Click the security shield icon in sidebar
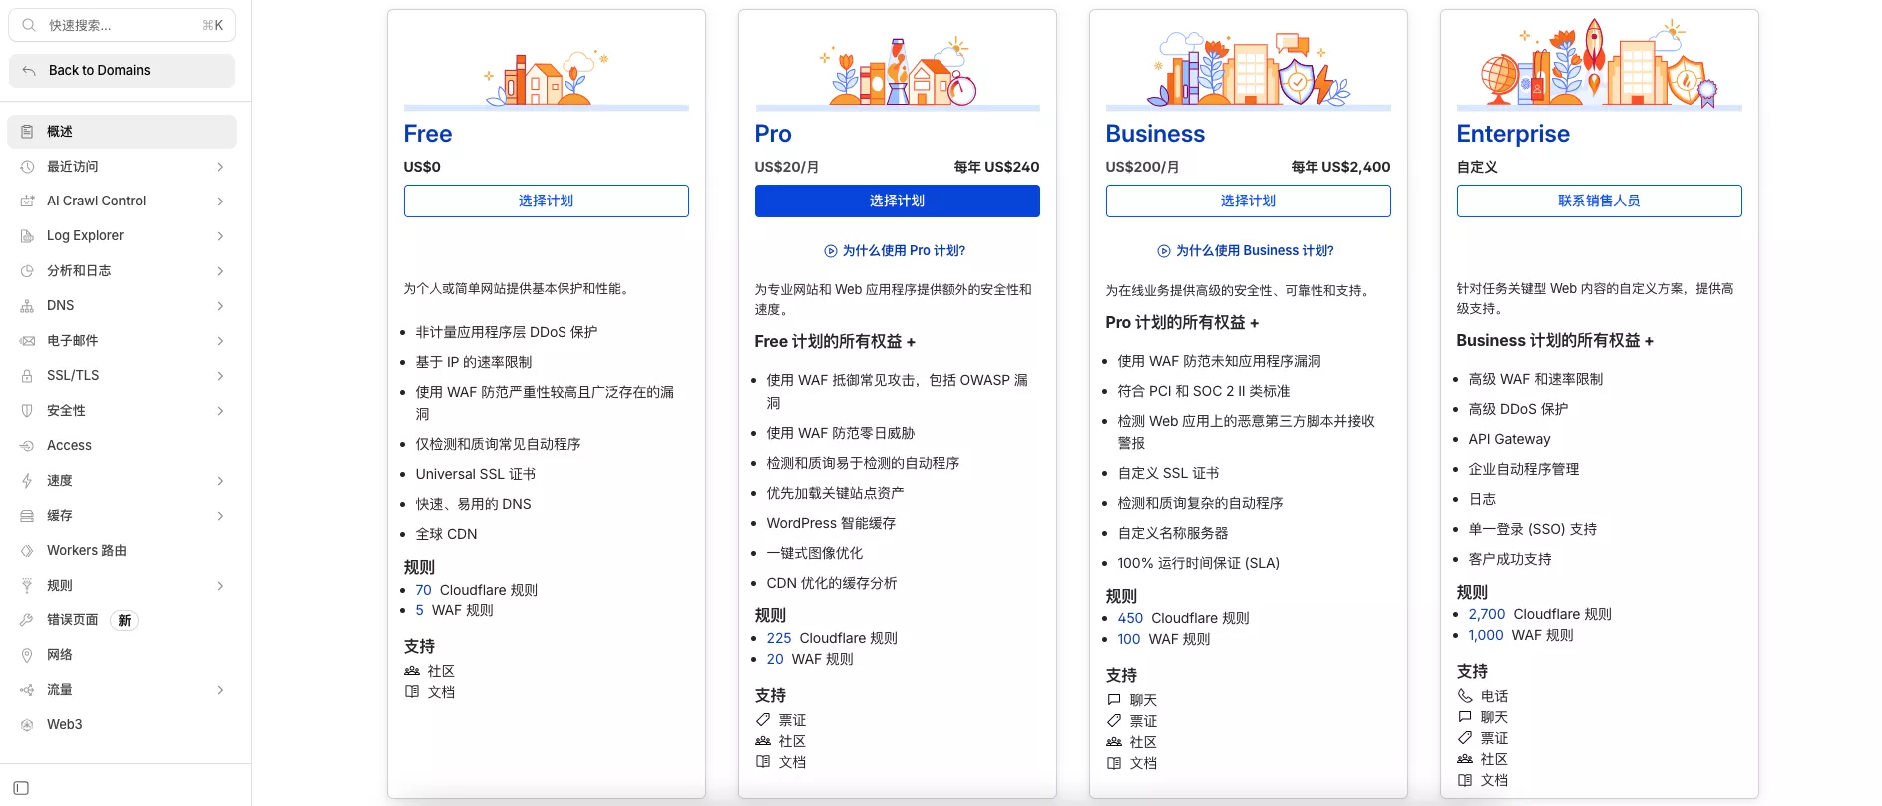Screen dimensions: 1882x806 pos(27,411)
